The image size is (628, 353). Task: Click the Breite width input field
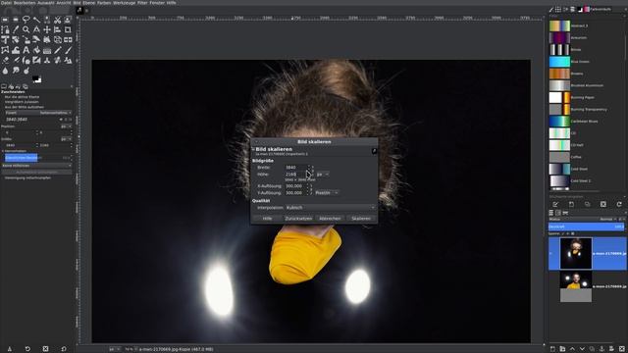tap(296, 168)
